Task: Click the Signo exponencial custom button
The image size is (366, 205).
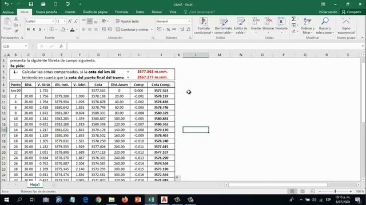Action: click(346, 26)
